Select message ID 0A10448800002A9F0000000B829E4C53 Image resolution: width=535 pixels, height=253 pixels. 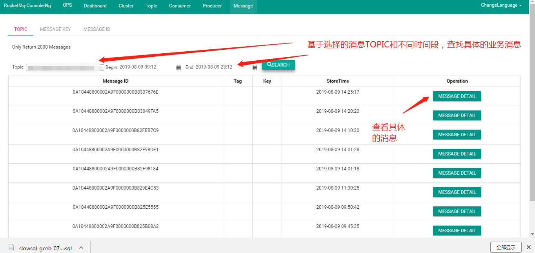[116, 188]
